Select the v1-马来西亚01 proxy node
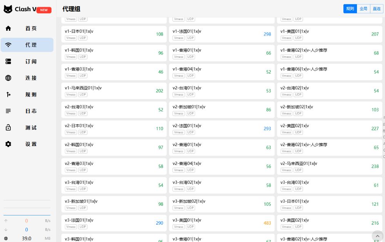The height and width of the screenshot is (242, 385). 114,91
